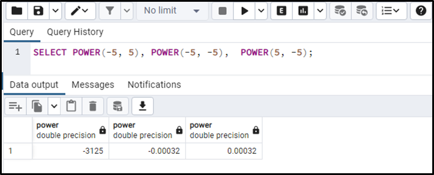This screenshot has height=175, width=434.
Task: Commit the transaction
Action: point(340,11)
